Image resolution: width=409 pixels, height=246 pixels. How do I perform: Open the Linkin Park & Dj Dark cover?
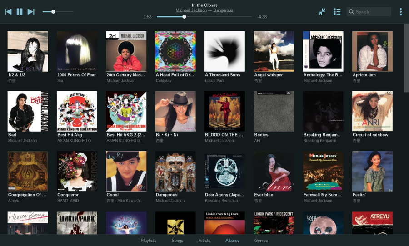[224, 222]
